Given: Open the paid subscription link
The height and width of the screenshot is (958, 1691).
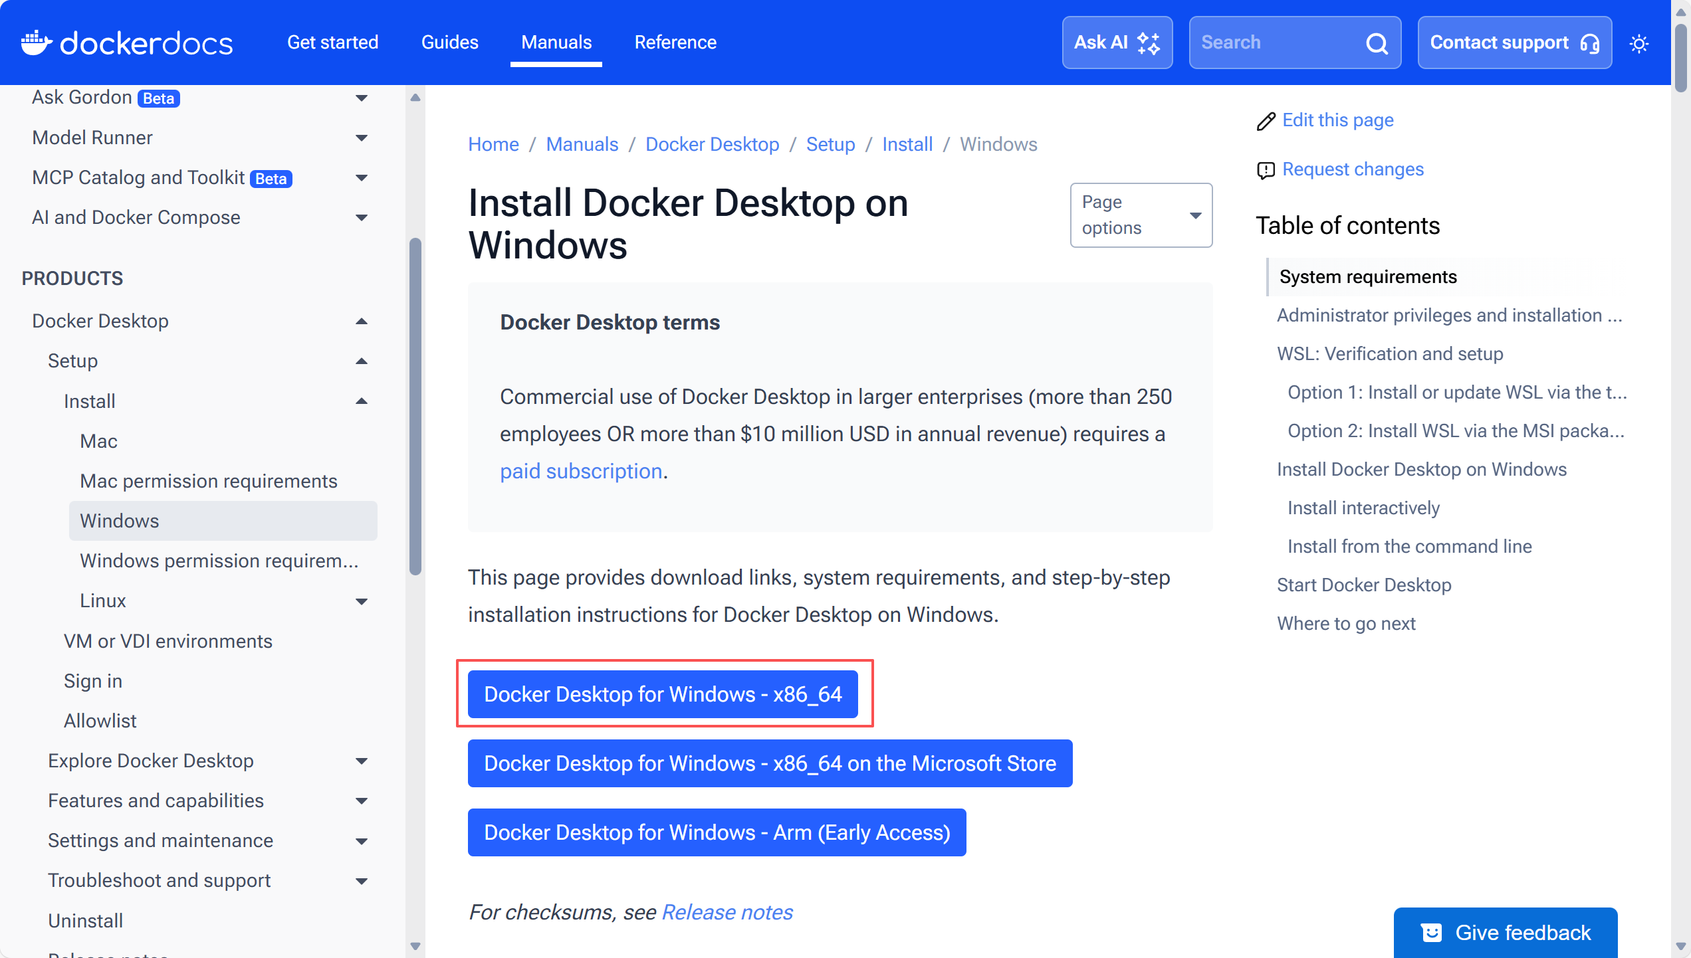Looking at the screenshot, I should [581, 471].
